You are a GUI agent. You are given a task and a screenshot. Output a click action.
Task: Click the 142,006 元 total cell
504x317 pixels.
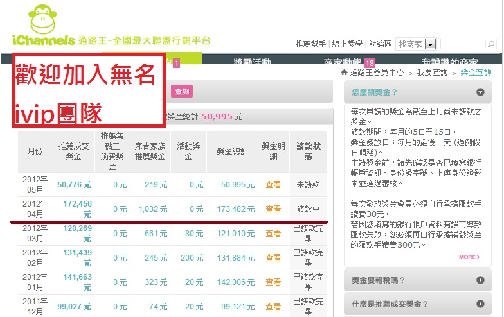(x=236, y=282)
